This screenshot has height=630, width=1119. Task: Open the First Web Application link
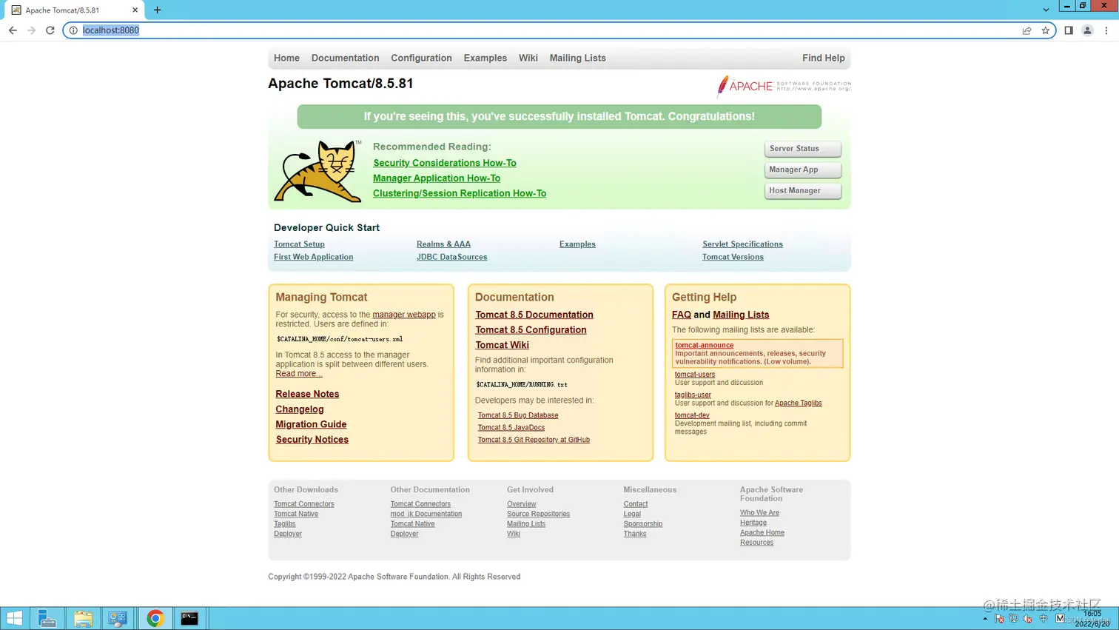click(313, 257)
